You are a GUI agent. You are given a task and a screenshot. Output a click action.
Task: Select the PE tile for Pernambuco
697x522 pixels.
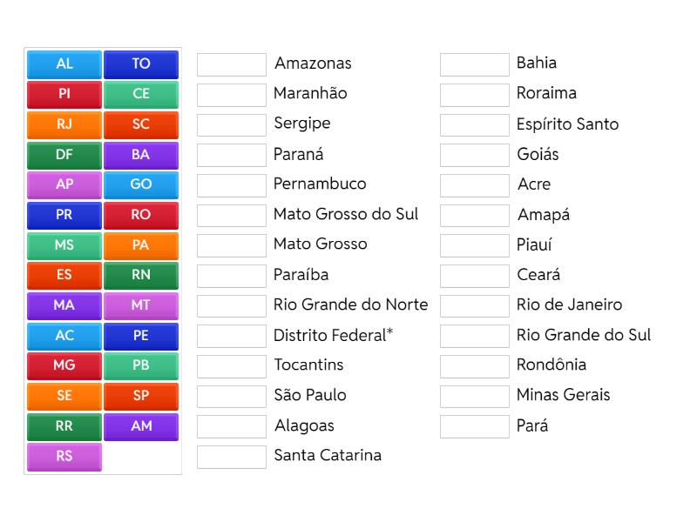(141, 336)
